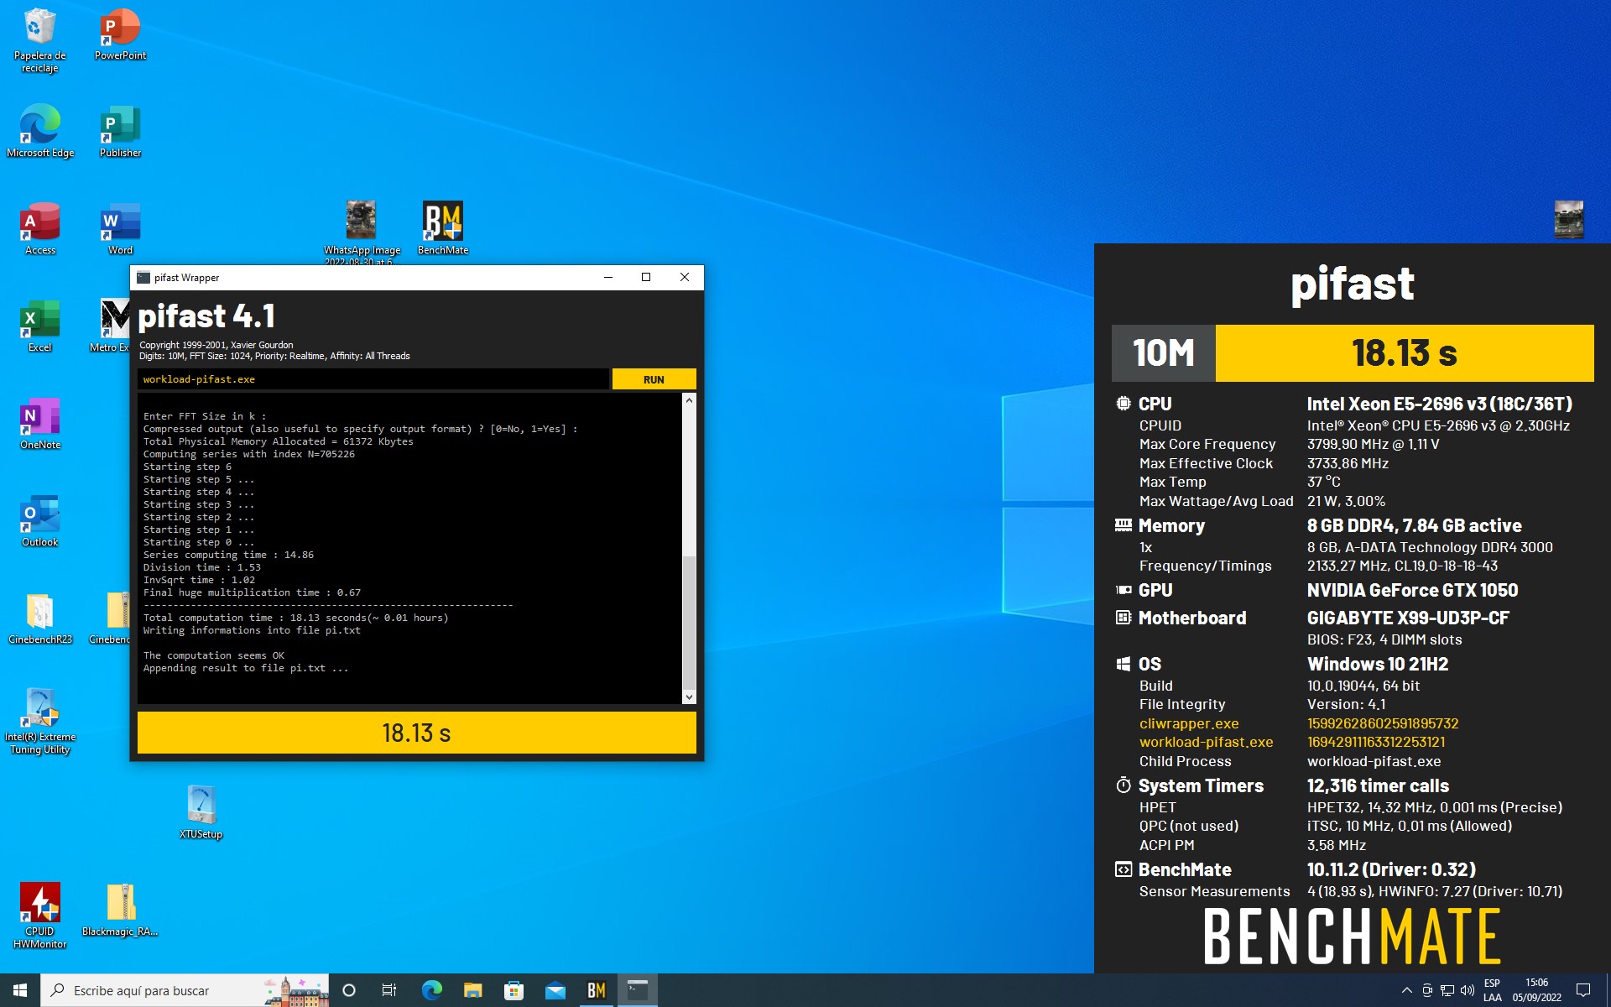Screen dimensions: 1611x1007
Task: Open the BenchMate desktop shortcut
Action: coord(442,229)
